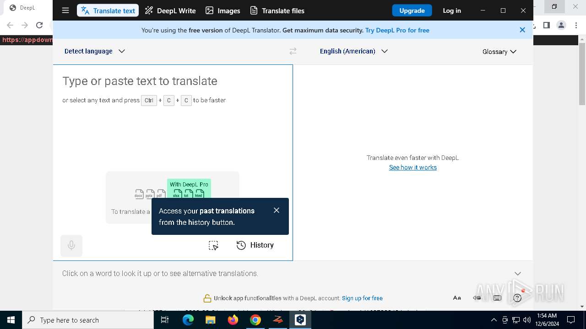Activate the screen capture selection tool

click(213, 245)
